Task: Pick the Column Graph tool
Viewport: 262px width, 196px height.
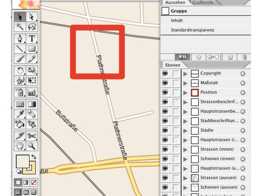Action: coord(32,92)
